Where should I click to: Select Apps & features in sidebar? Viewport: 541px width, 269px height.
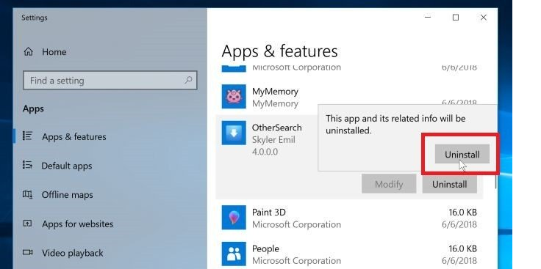point(74,136)
